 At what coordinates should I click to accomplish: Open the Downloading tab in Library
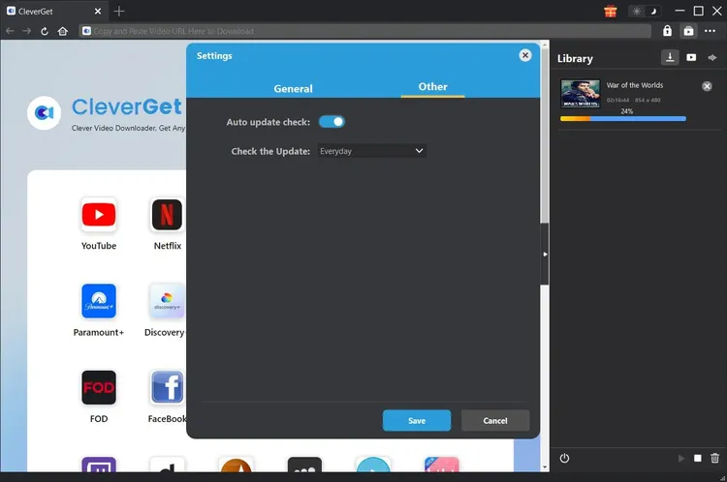point(670,58)
